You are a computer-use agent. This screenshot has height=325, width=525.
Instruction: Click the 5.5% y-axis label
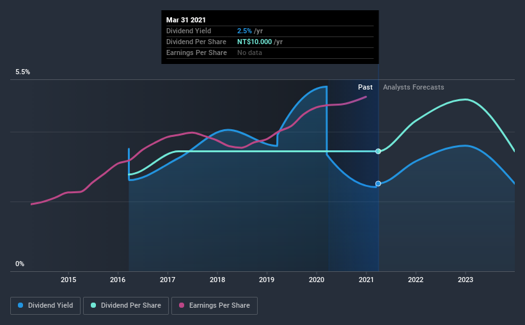pos(23,72)
